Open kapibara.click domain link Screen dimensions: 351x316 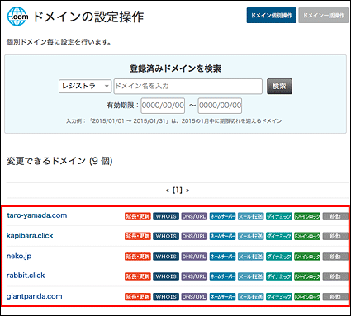(30, 236)
